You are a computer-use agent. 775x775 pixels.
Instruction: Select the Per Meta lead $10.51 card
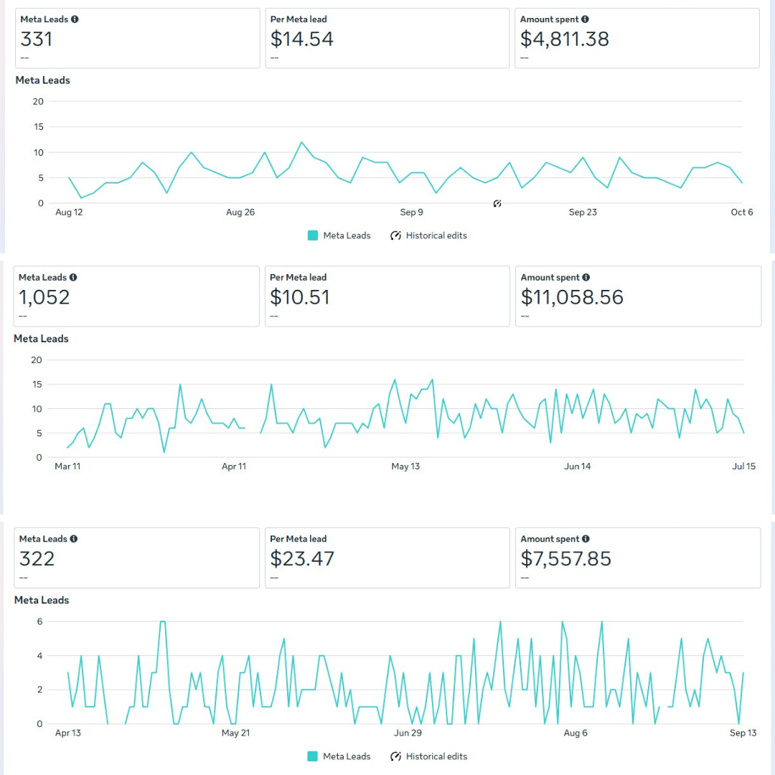pyautogui.click(x=387, y=296)
